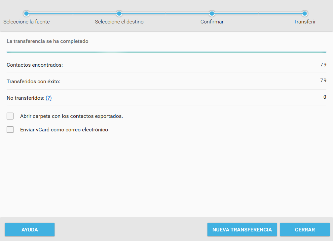The image size is (333, 241).
Task: Click the 'Transferidos con éxito:' label
Action: click(x=33, y=82)
